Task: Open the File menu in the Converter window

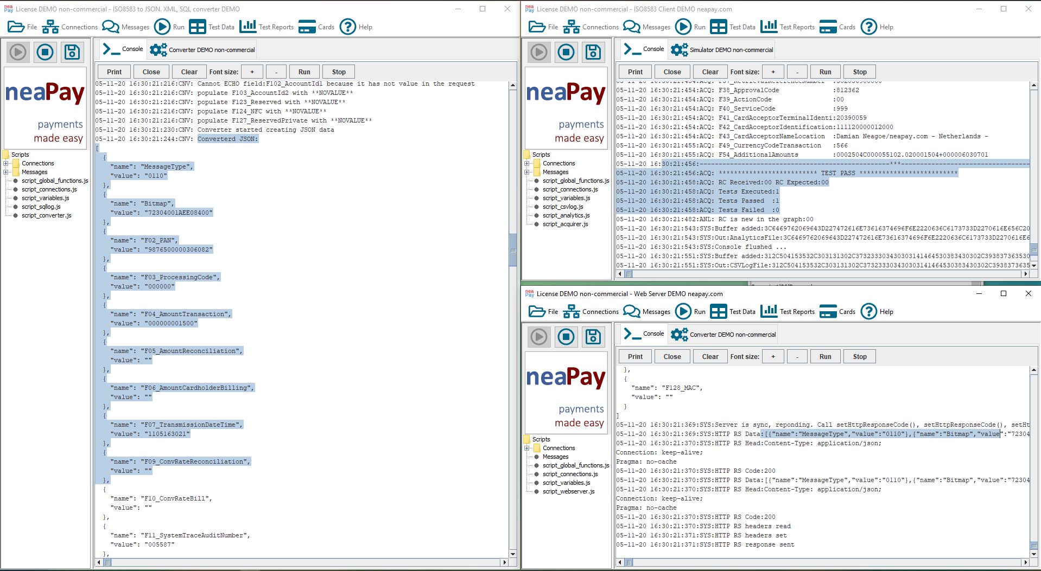Action: (x=22, y=27)
